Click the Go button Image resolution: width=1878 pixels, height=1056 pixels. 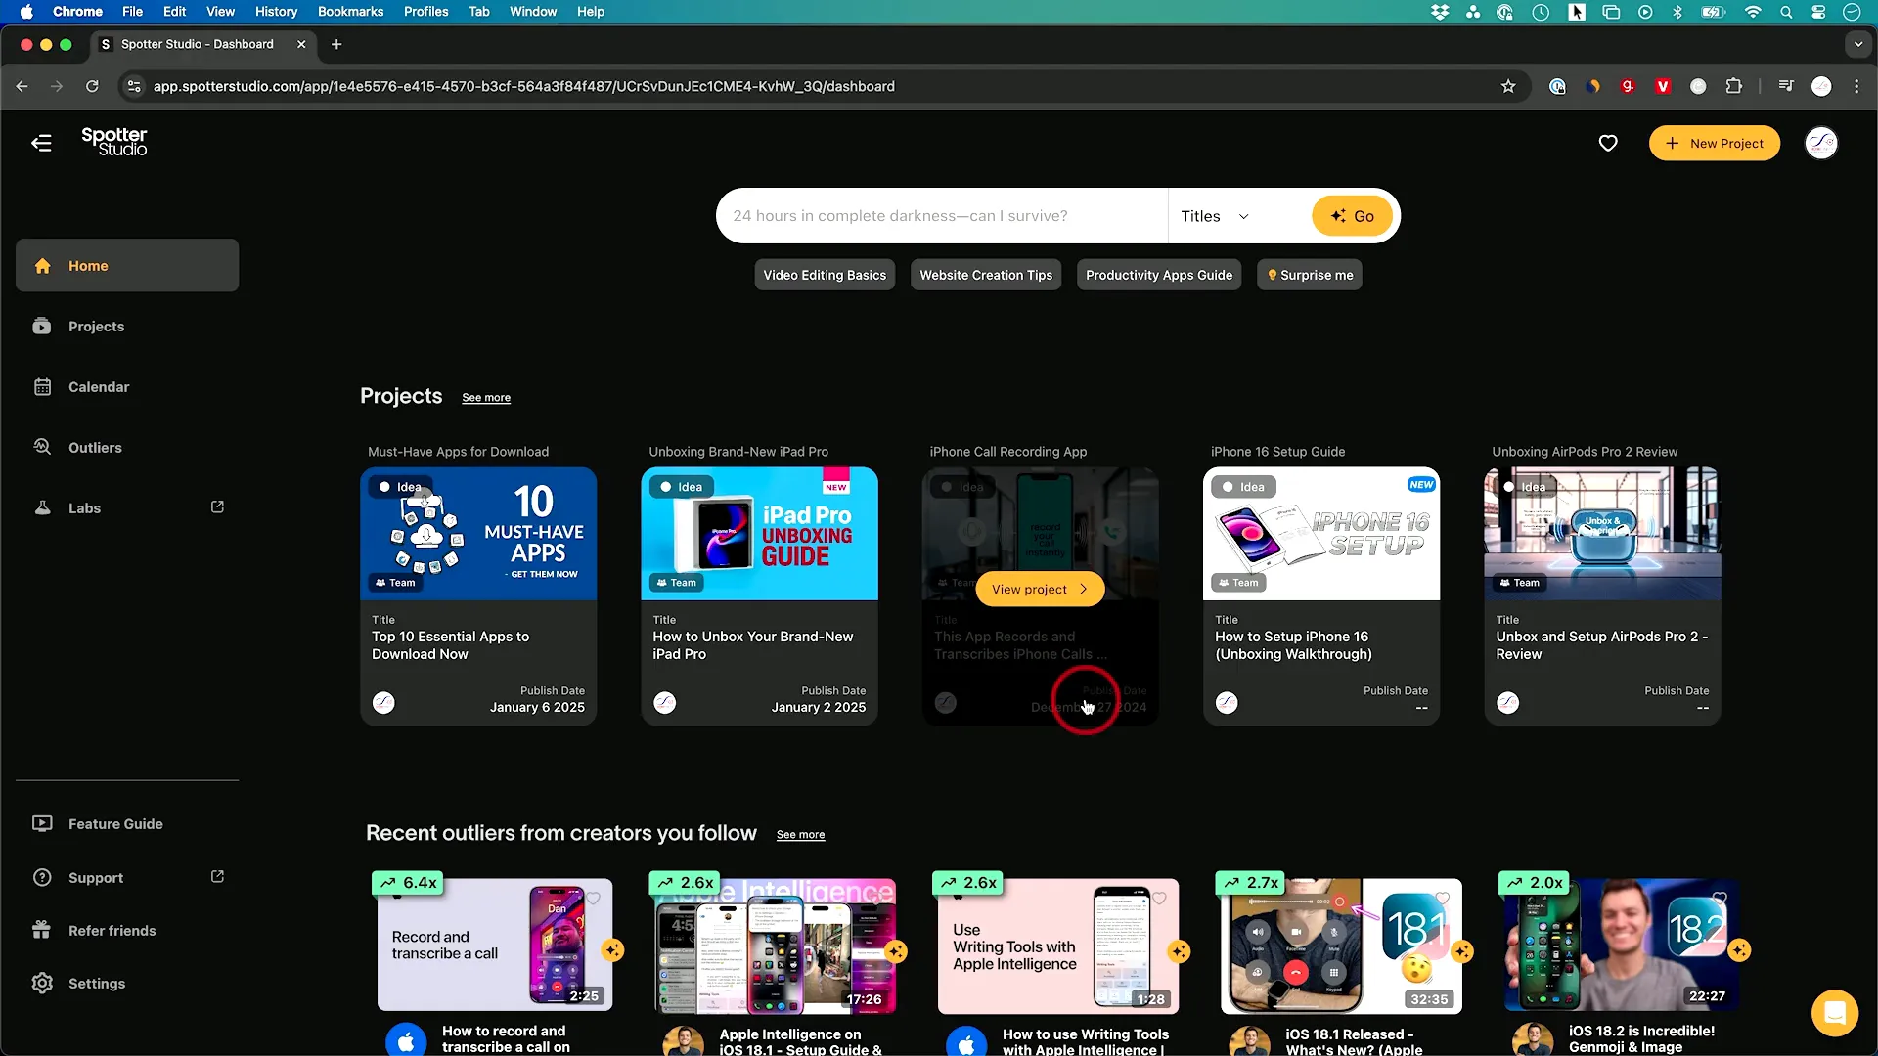coord(1352,216)
